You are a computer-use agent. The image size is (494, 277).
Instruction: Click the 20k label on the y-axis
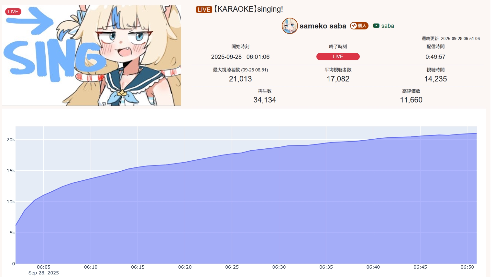[11, 140]
